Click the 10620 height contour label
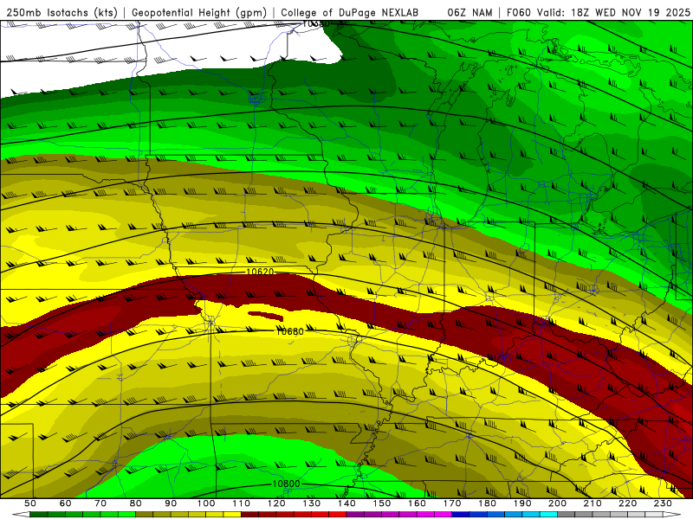The height and width of the screenshot is (519, 693). click(260, 272)
